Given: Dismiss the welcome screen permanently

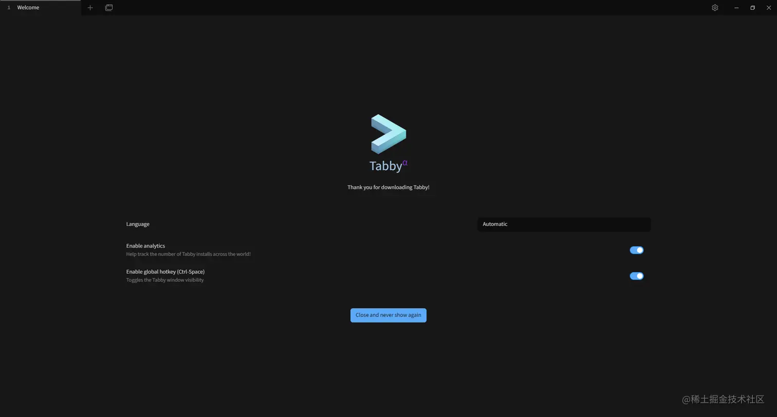Looking at the screenshot, I should point(388,315).
